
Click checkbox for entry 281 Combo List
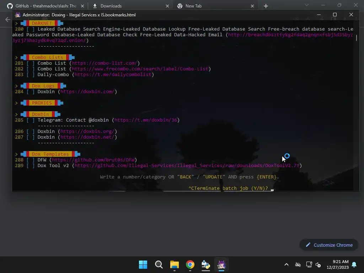(x=31, y=63)
